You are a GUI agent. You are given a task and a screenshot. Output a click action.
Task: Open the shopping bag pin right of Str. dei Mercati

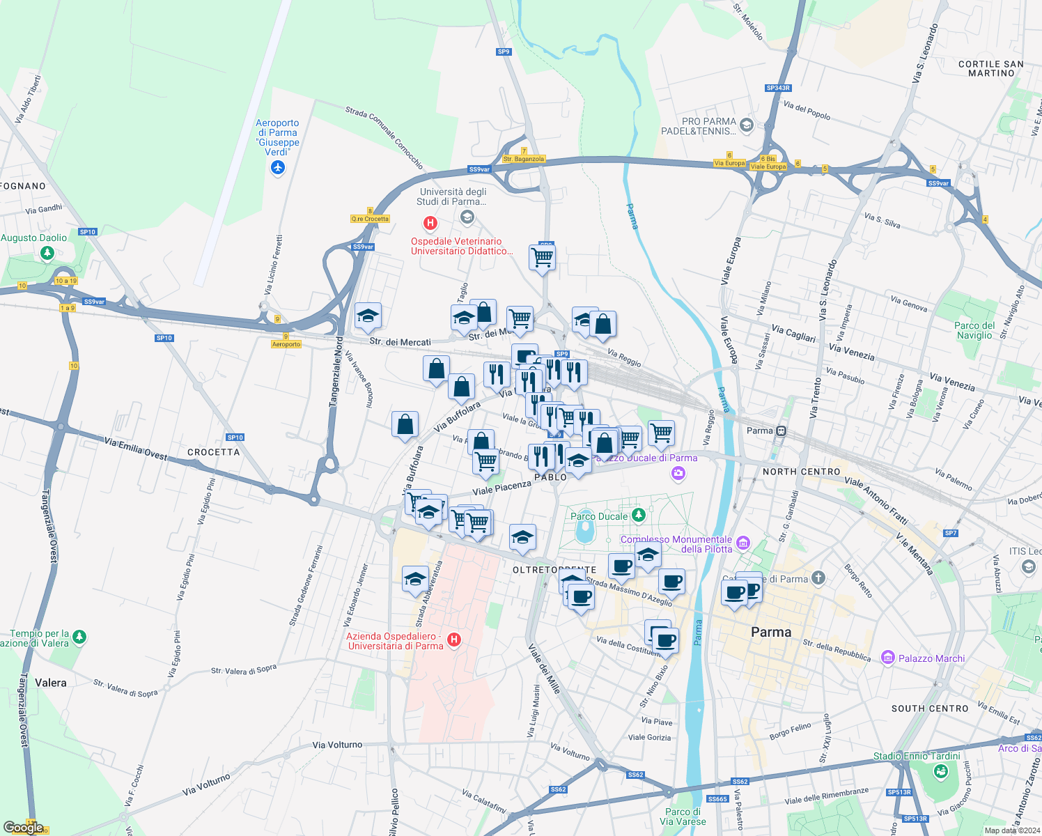603,326
